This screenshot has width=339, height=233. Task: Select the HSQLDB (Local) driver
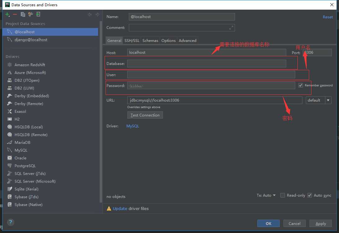point(29,127)
